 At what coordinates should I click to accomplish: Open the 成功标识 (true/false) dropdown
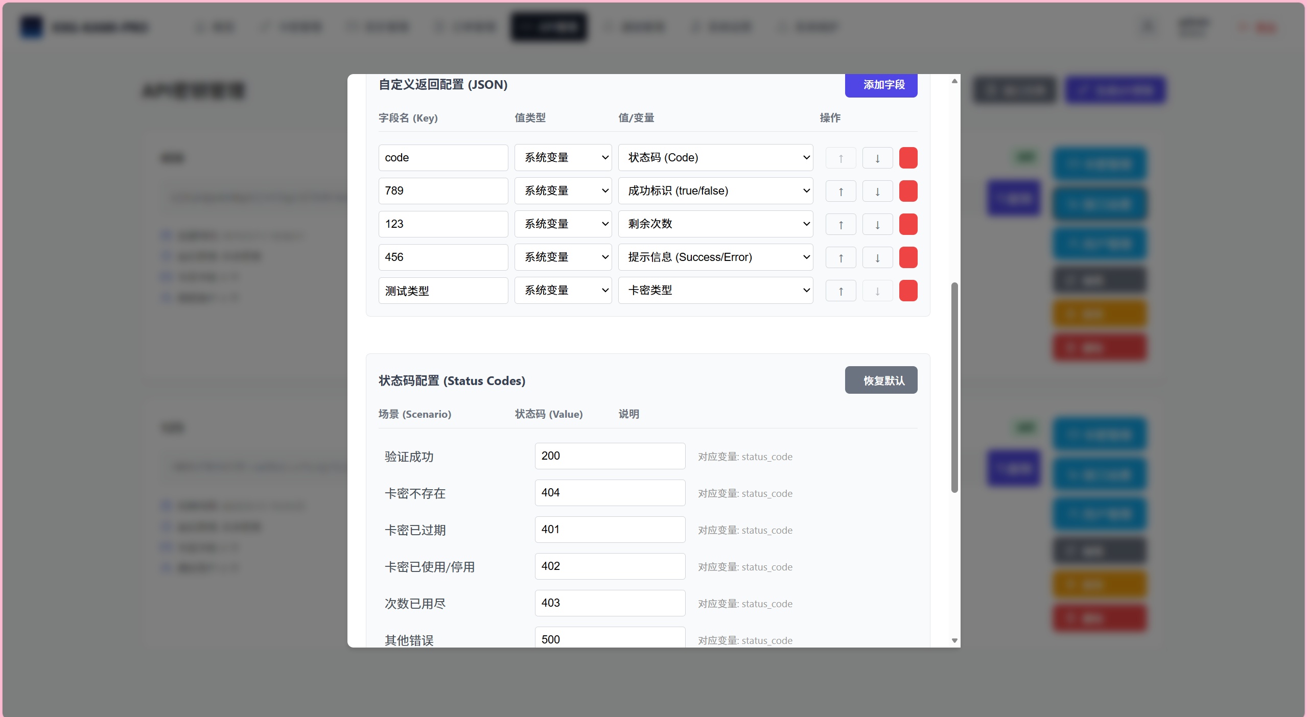715,190
